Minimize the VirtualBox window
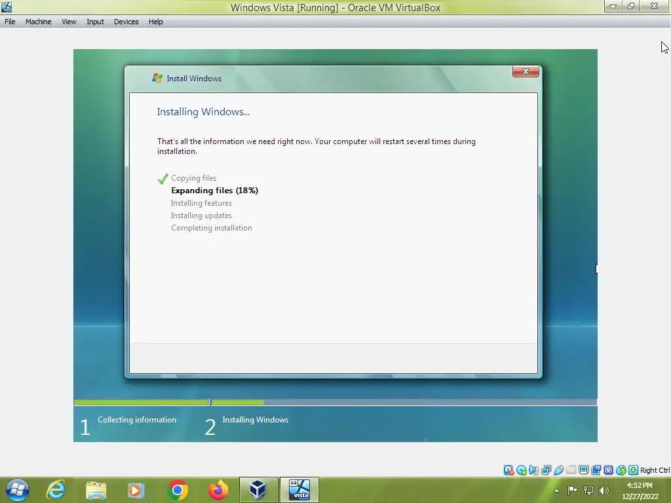Screen dimensions: 671x503 [x=613, y=6]
